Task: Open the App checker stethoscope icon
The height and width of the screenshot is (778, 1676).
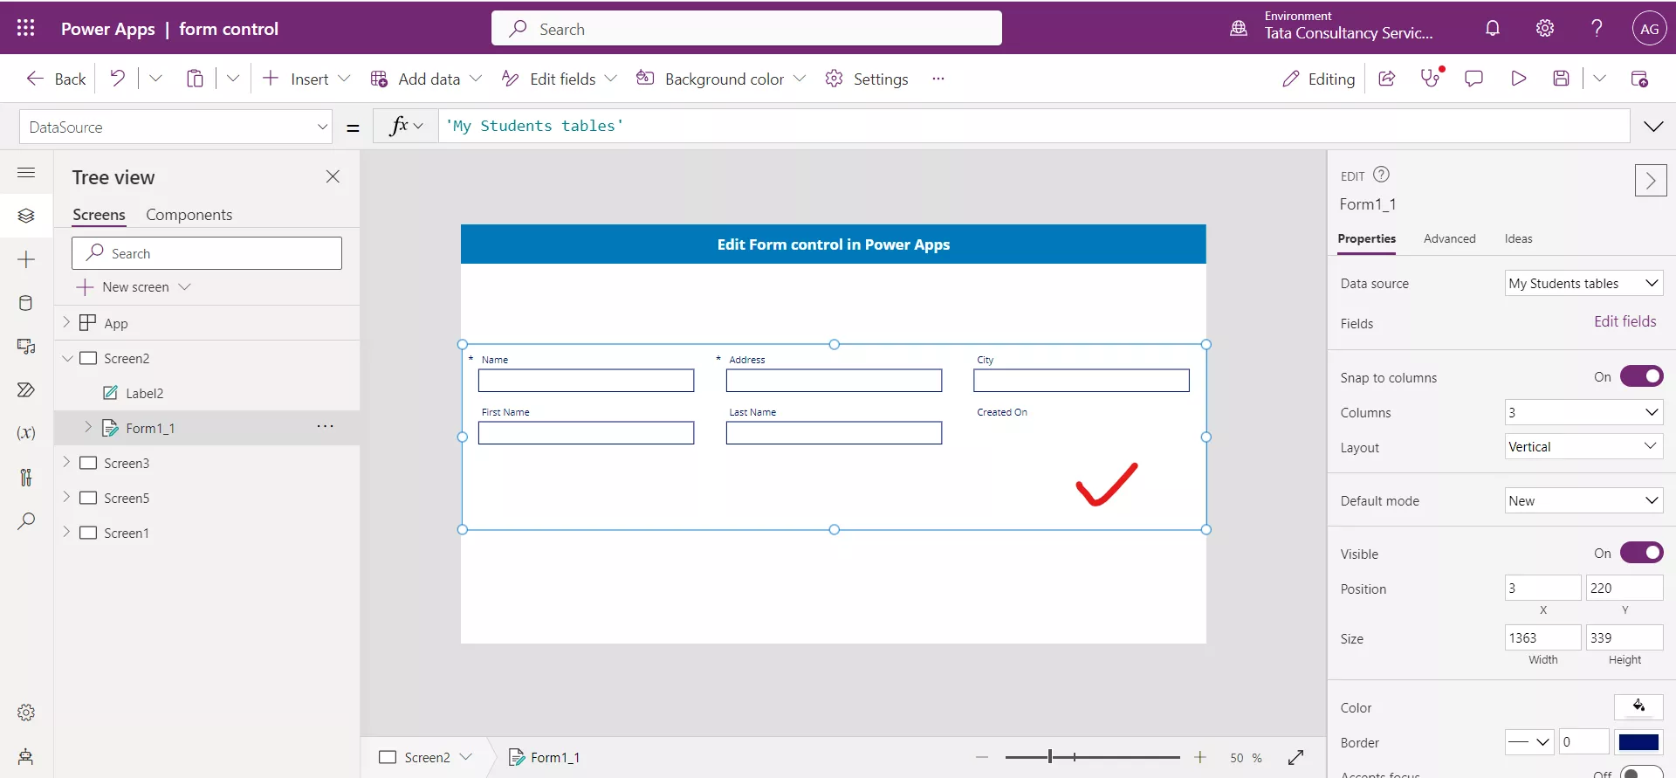Action: [x=1430, y=78]
